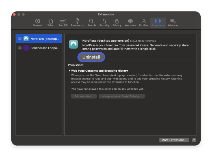Screen dimensions: 212x157
Task: Click the version text 5.20.6 from NordPass
Action: coord(143,41)
